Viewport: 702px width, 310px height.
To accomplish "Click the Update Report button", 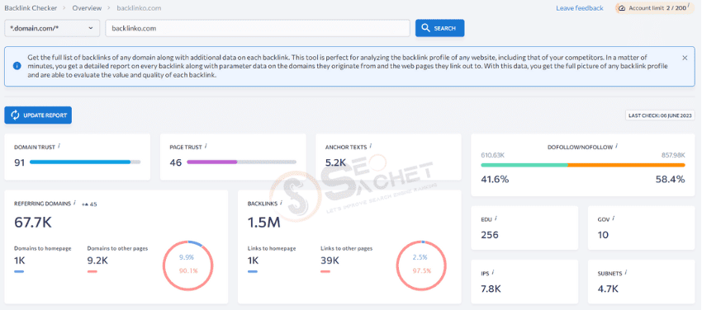I will pyautogui.click(x=38, y=115).
